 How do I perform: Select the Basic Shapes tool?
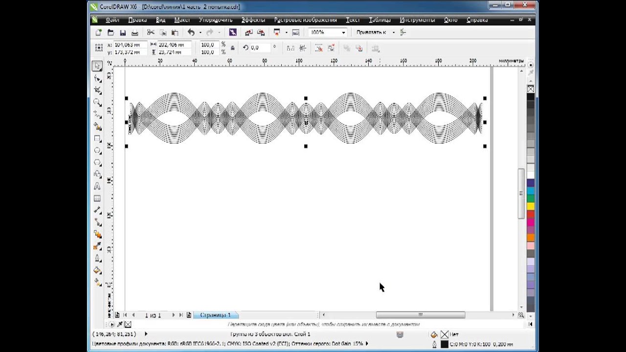pos(98,175)
